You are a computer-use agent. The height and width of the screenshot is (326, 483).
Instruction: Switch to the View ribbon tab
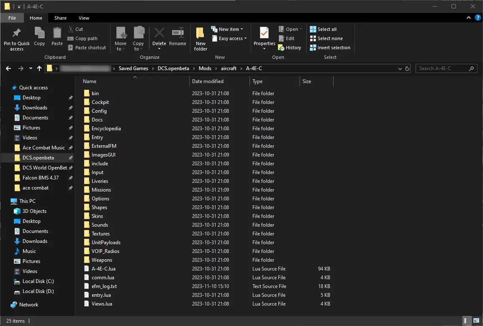click(x=84, y=18)
